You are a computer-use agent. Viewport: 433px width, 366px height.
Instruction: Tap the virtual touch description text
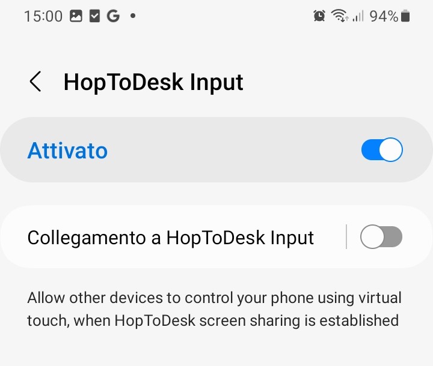[x=214, y=309]
